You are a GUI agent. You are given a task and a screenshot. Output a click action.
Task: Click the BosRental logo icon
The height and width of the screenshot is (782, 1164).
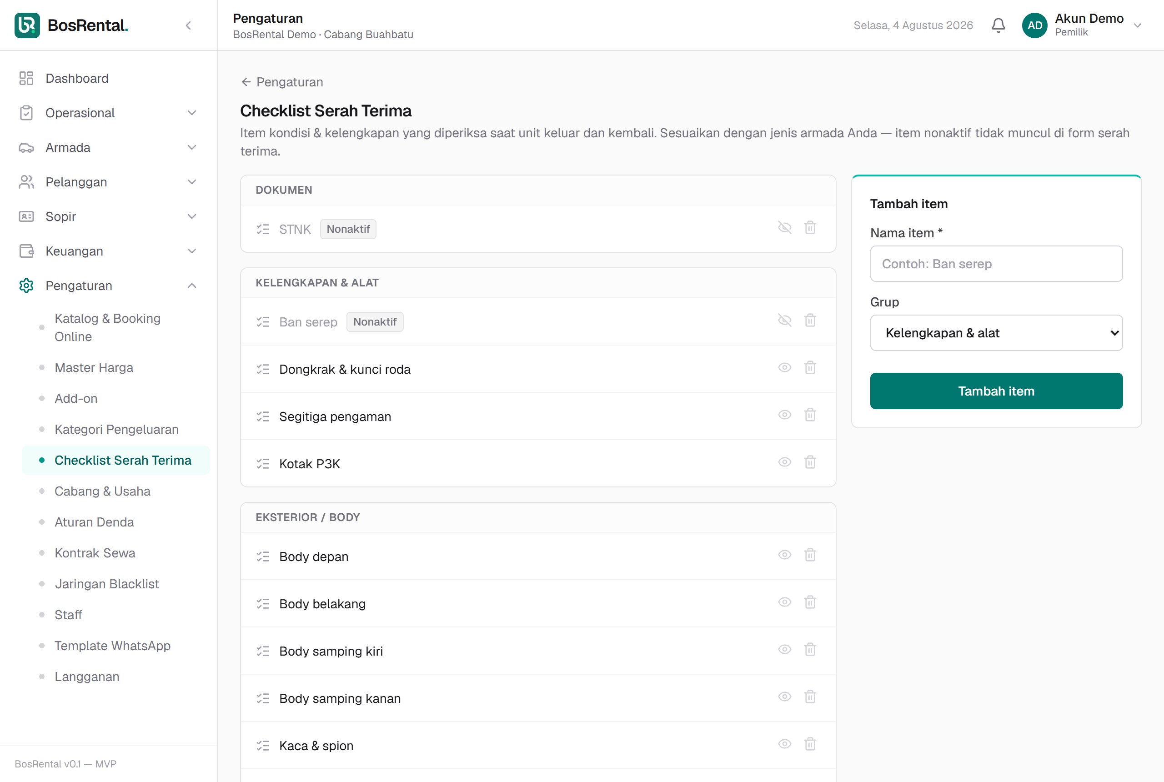(27, 25)
